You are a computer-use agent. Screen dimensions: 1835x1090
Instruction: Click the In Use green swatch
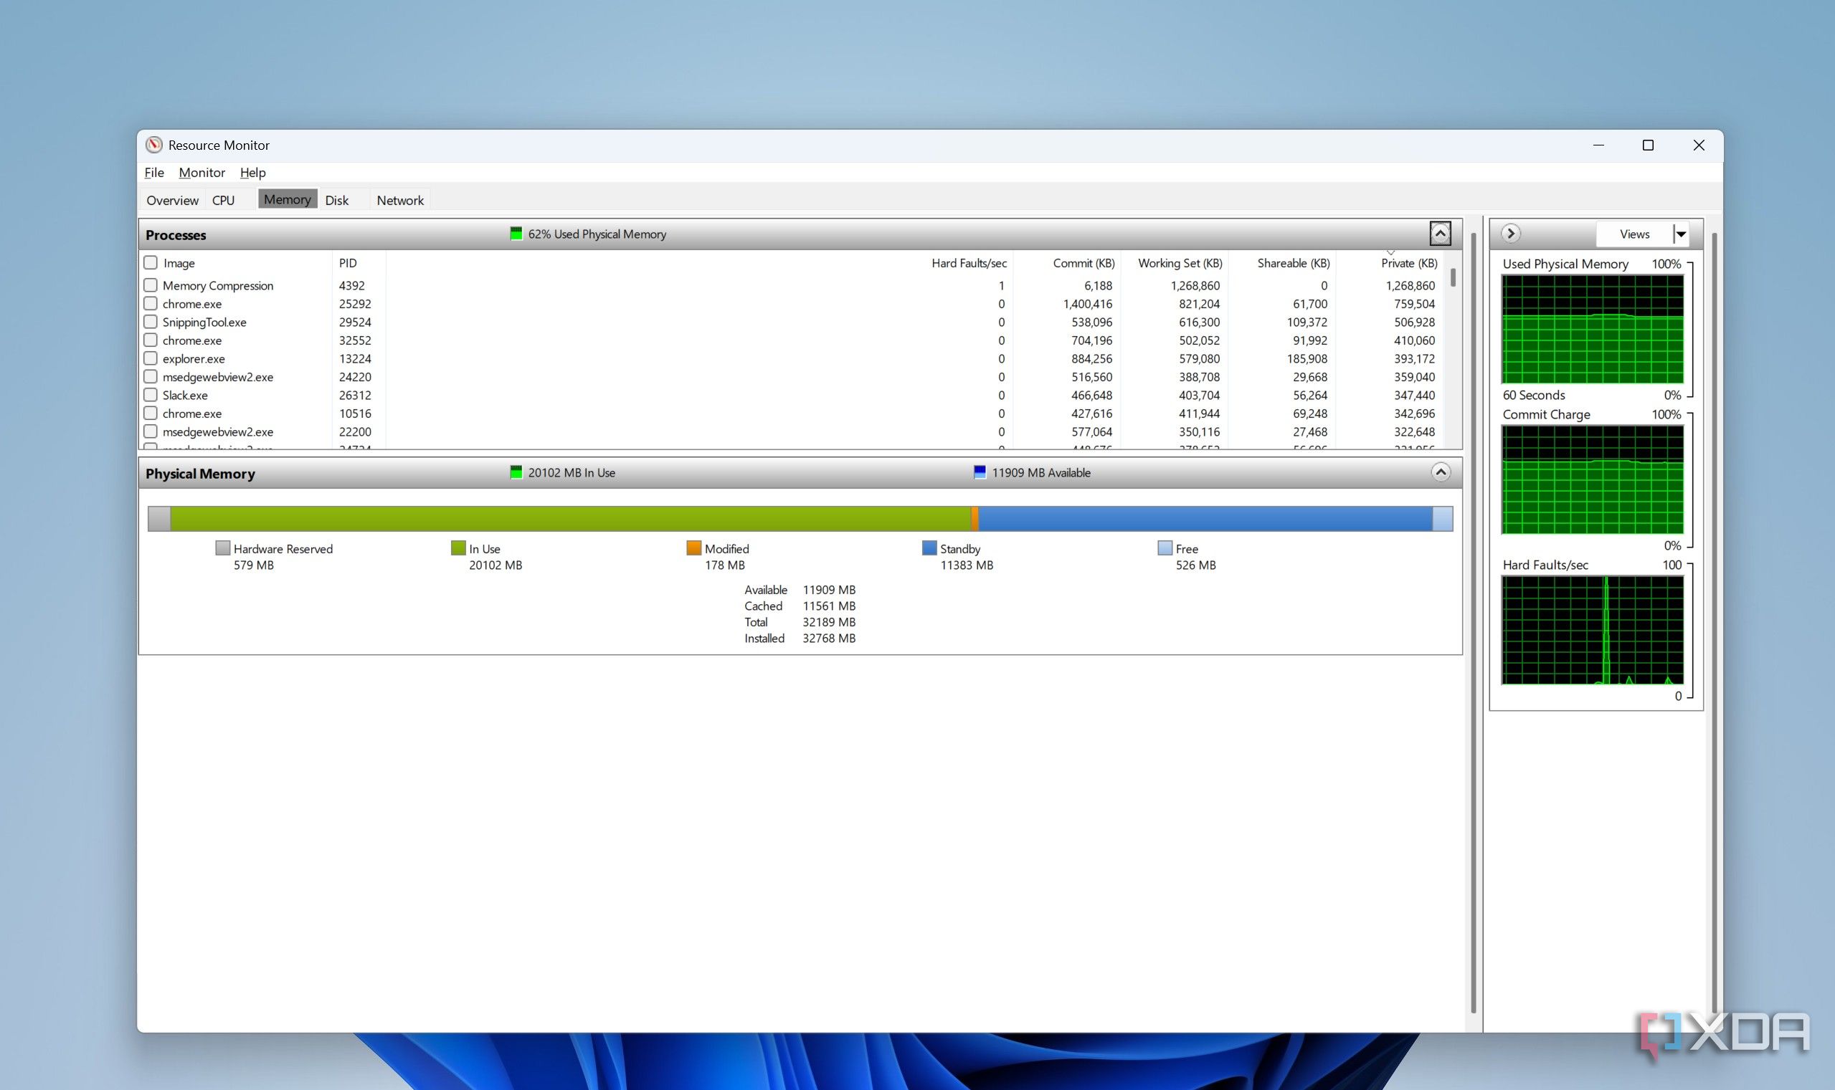458,548
